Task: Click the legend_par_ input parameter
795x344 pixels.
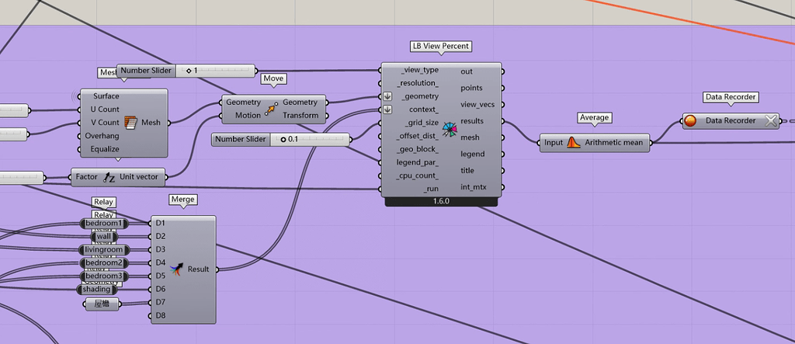Action: coord(418,162)
